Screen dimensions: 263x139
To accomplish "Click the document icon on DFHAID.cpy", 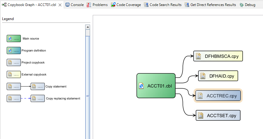I will point(203,76).
